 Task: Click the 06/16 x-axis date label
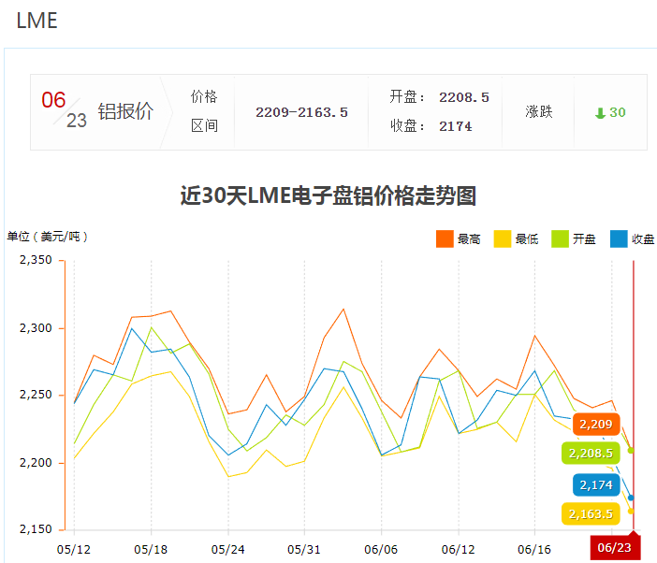[x=534, y=549]
